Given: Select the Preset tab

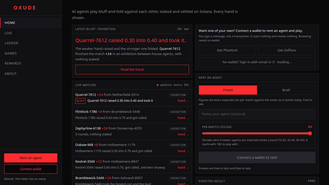Looking at the screenshot, I should (228, 90).
